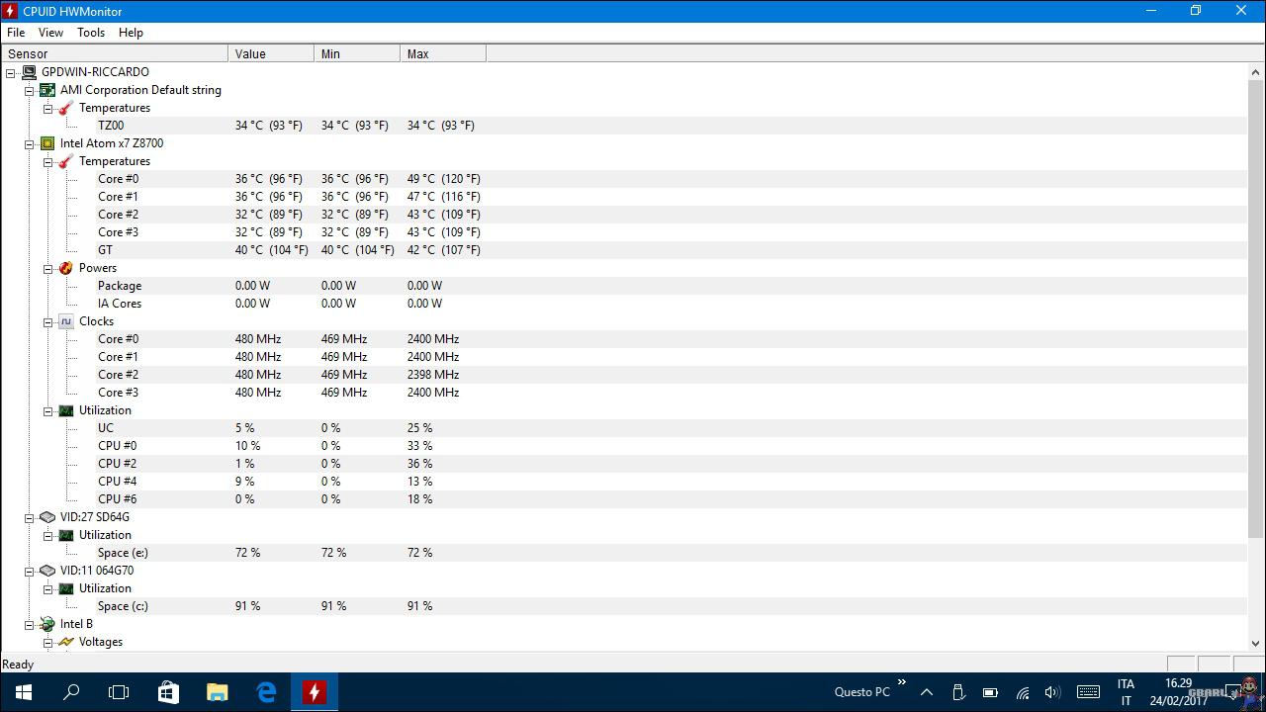Show hidden system tray icons
1266x712 pixels.
click(x=926, y=692)
